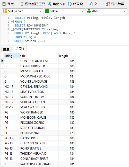The image size is (129, 167).
Task: Sort by the rating column header
Action: pyautogui.click(x=12, y=56)
